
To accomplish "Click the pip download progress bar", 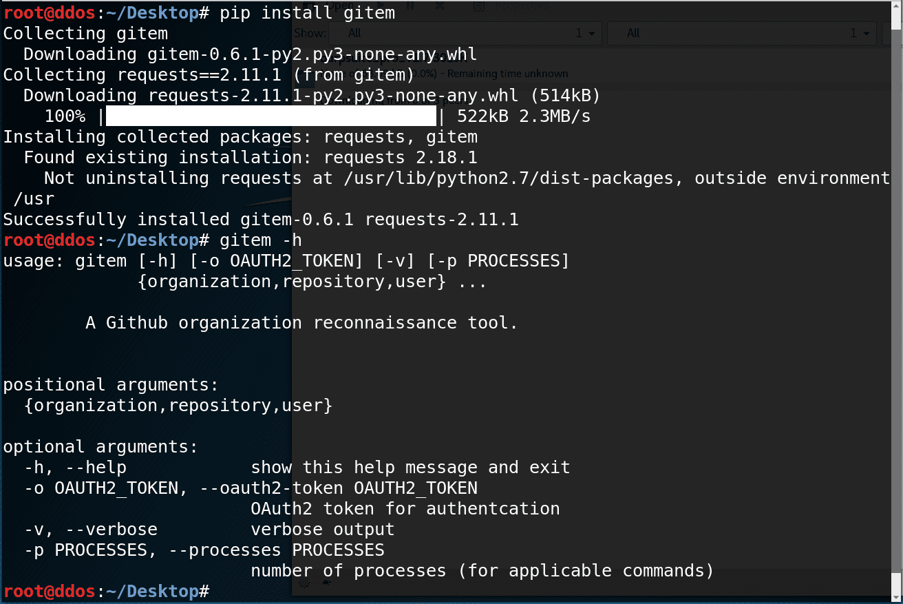I will pos(271,116).
